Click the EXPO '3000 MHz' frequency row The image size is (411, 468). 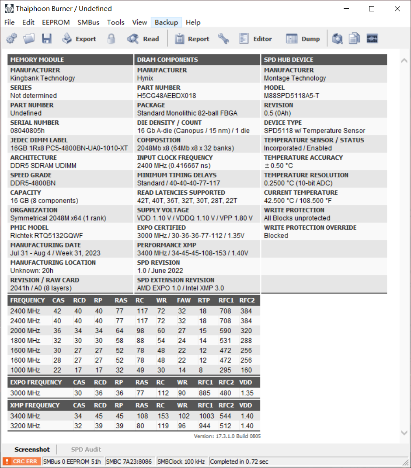coord(134,393)
